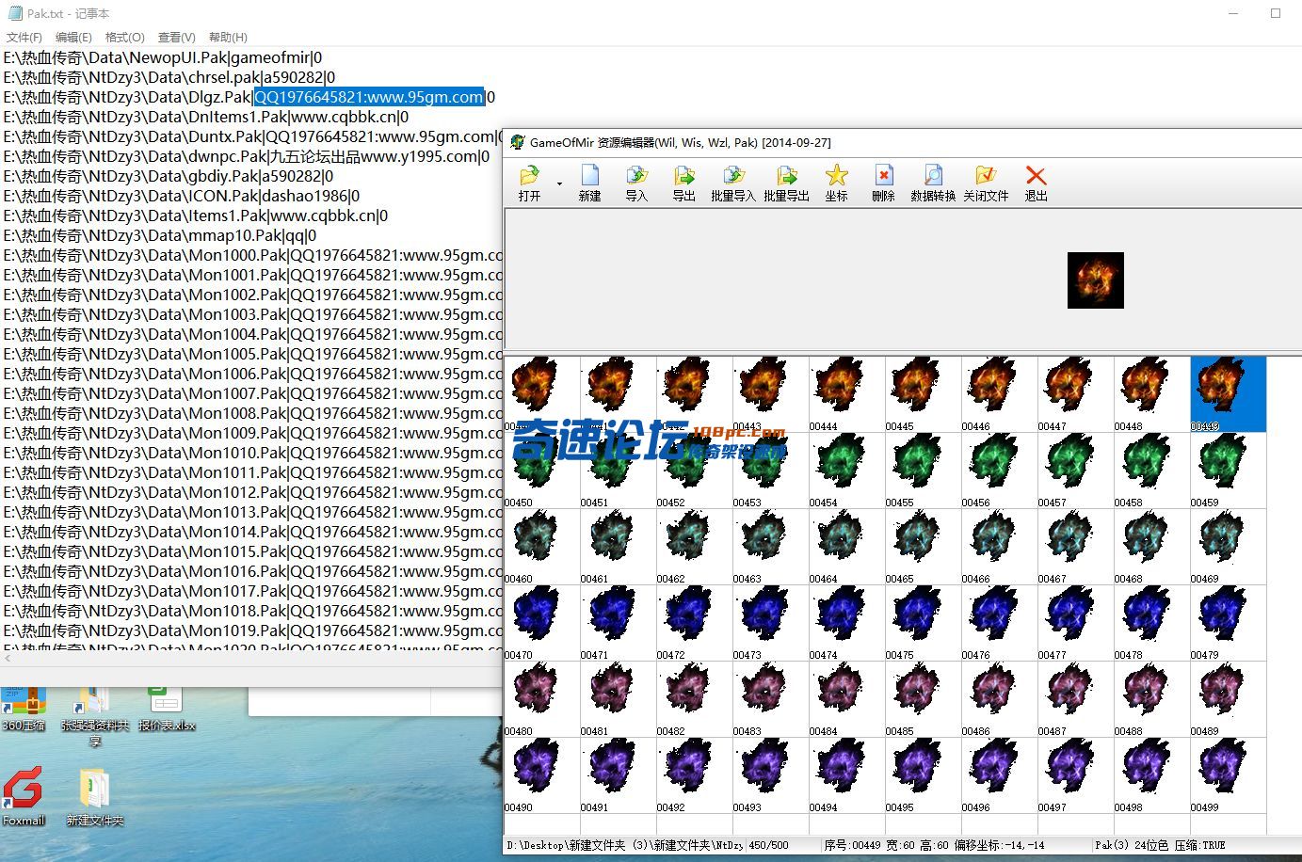This screenshot has width=1302, height=862.
Task: Expand the Open button dropdown arrow
Action: point(559,184)
